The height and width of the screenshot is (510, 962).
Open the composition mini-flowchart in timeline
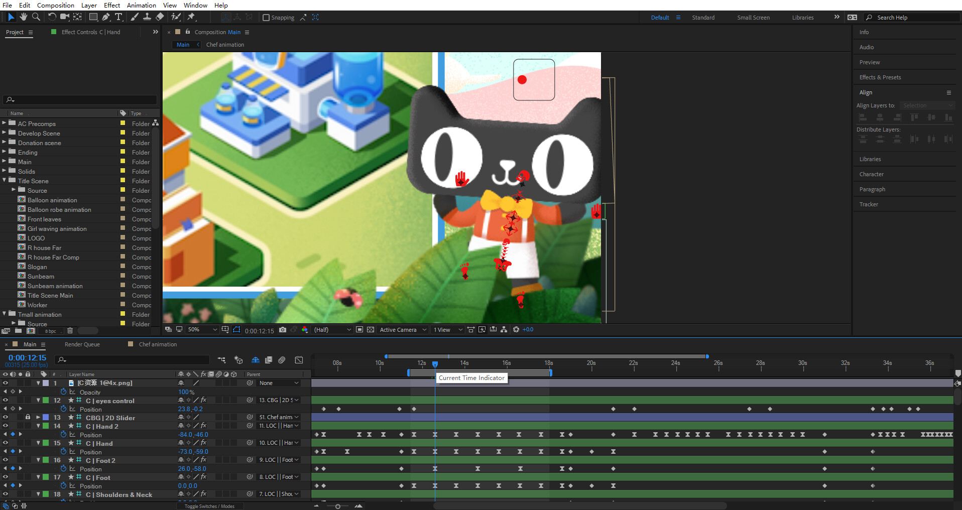point(221,360)
